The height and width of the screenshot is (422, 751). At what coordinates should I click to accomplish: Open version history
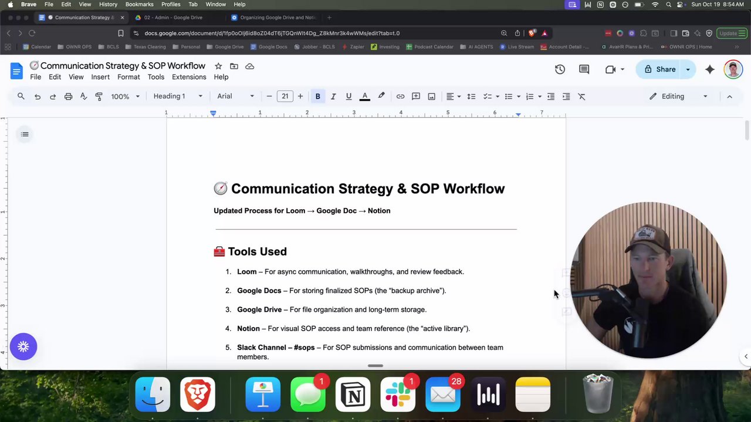[x=560, y=69]
